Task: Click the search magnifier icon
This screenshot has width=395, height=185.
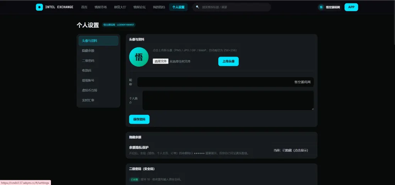Action: tap(197, 7)
